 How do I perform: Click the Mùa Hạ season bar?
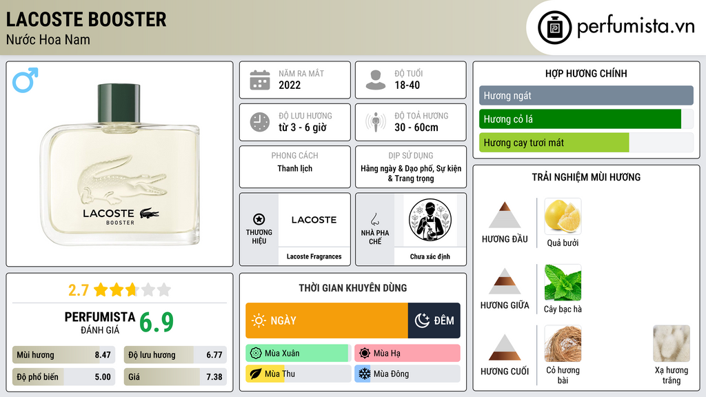coord(407,354)
